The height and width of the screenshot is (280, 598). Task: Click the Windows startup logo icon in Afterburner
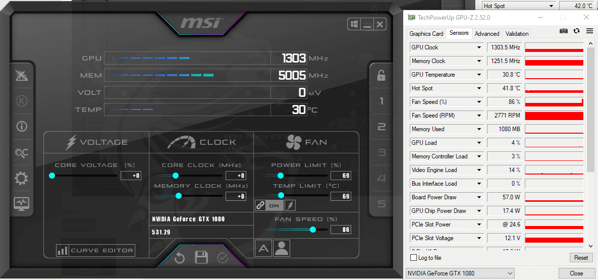[354, 25]
